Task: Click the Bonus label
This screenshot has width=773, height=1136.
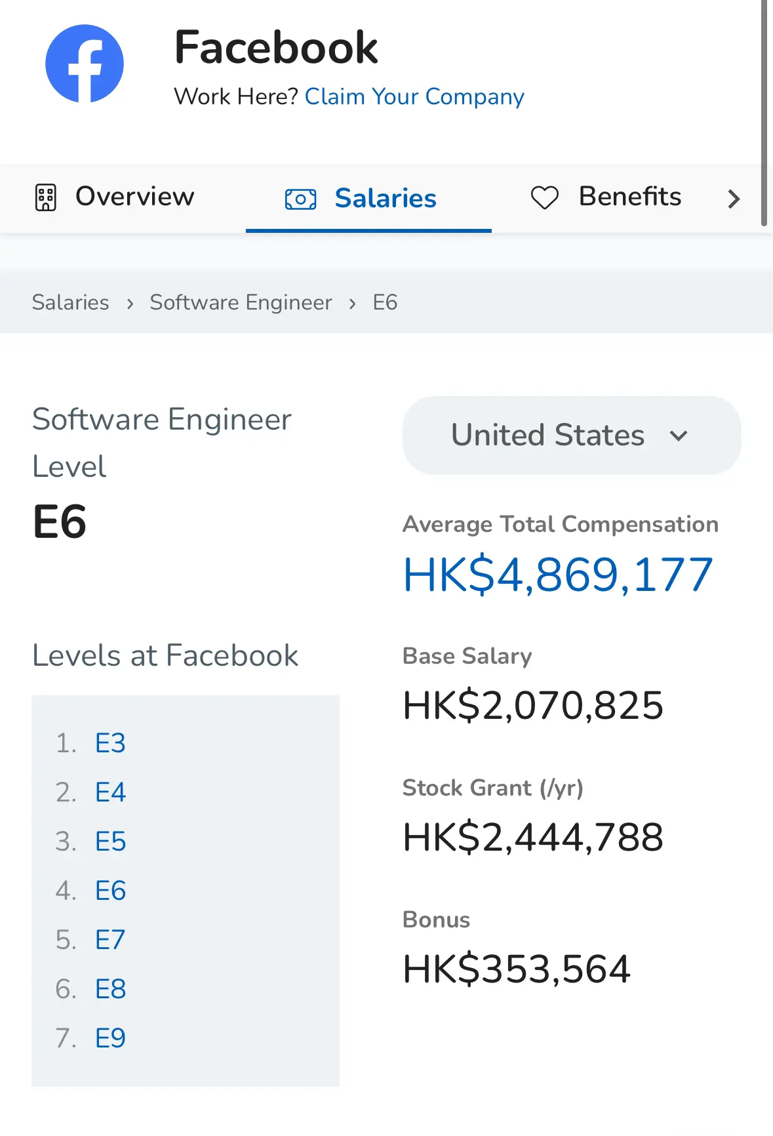Action: (x=437, y=920)
